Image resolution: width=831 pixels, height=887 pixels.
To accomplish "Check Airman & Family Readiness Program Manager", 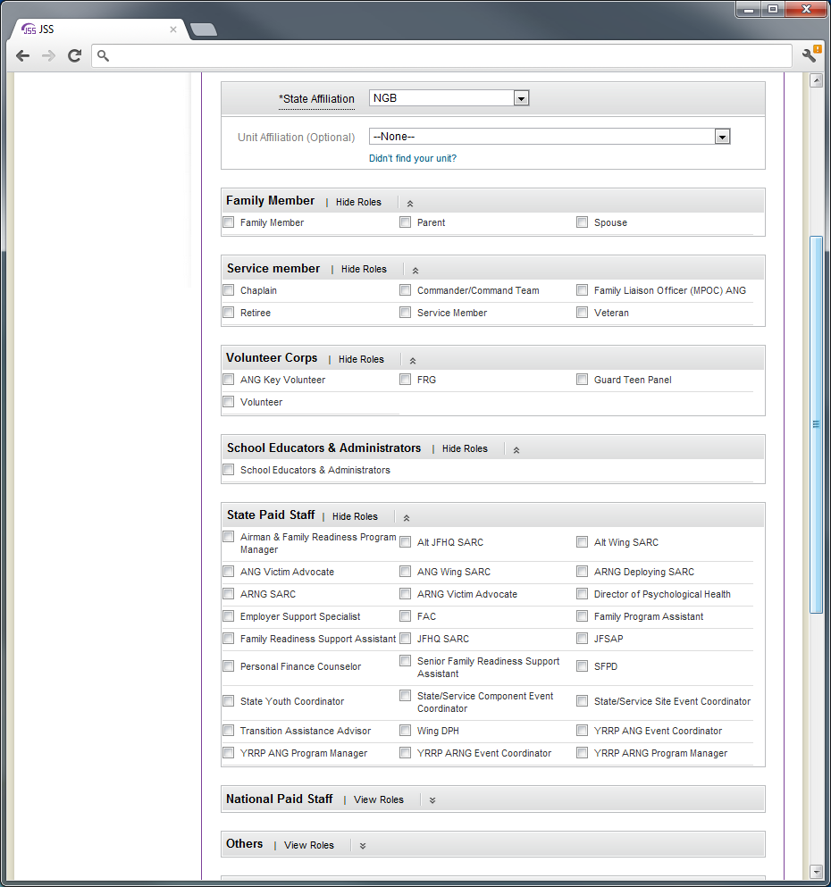I will point(229,536).
